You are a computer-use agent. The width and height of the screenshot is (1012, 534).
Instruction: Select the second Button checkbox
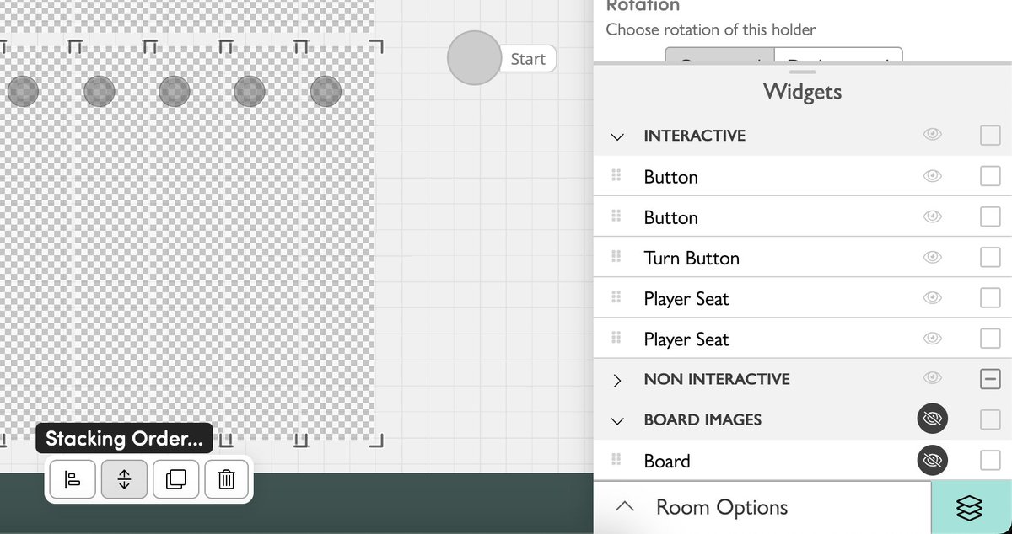pyautogui.click(x=990, y=216)
